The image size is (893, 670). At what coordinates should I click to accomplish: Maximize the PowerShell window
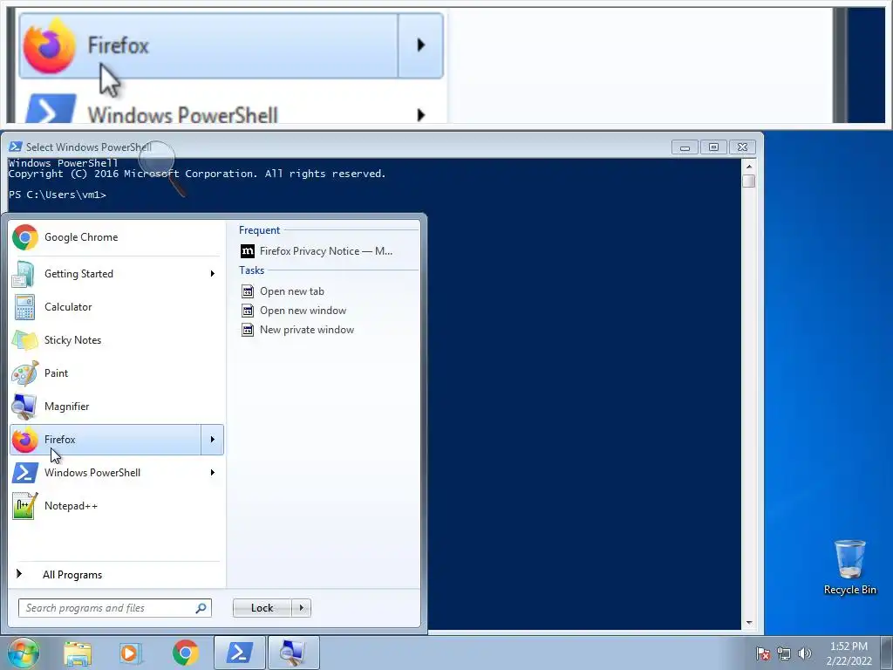(x=713, y=147)
